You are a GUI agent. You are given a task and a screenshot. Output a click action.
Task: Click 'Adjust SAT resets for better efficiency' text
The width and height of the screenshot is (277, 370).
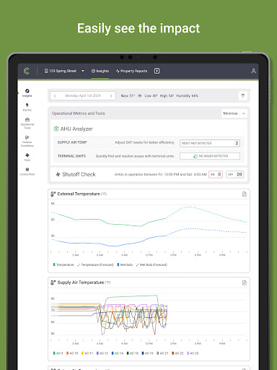[x=144, y=142]
